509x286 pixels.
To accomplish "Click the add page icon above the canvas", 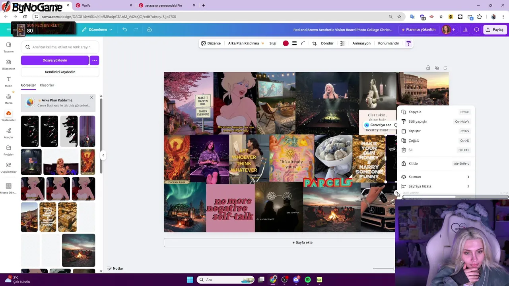I will (445, 68).
